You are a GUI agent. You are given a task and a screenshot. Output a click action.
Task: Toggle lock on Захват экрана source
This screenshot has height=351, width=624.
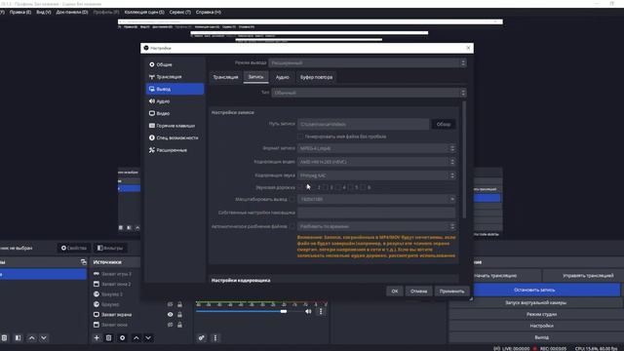click(x=179, y=314)
